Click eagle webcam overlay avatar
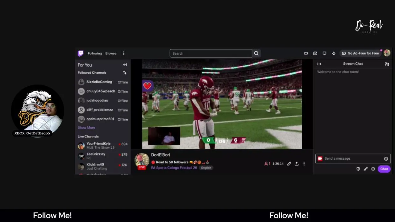This screenshot has width=395, height=222. point(37,110)
